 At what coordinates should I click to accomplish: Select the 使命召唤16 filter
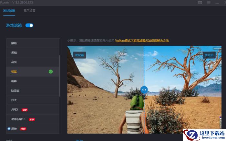click(33, 119)
